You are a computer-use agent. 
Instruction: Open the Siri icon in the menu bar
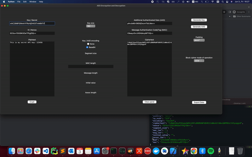[232, 2]
